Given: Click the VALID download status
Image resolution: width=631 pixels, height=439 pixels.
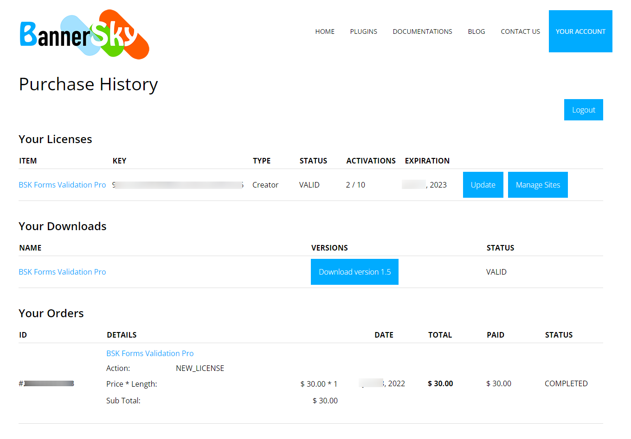Looking at the screenshot, I should pyautogui.click(x=496, y=272).
